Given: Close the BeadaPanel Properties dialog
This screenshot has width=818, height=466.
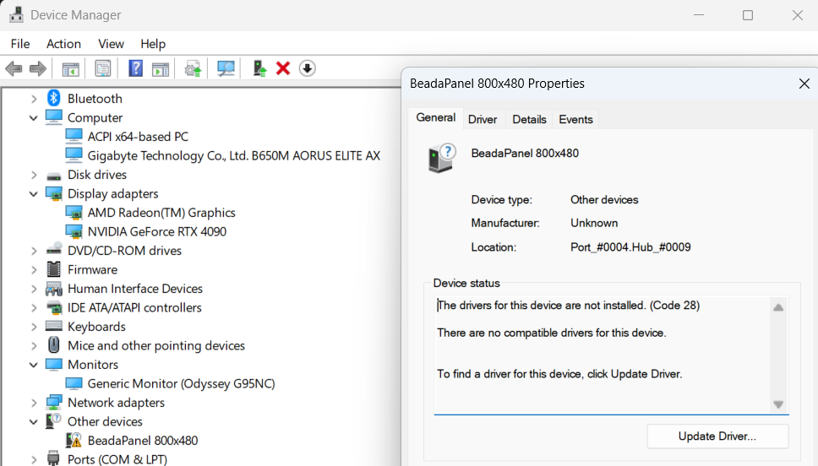Looking at the screenshot, I should click(804, 84).
